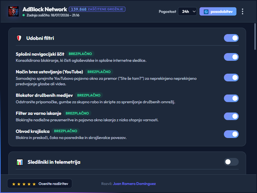Viewport: 257px width, 193px height.
Task: Click the five-star rating icons
Action: pyautogui.click(x=24, y=184)
